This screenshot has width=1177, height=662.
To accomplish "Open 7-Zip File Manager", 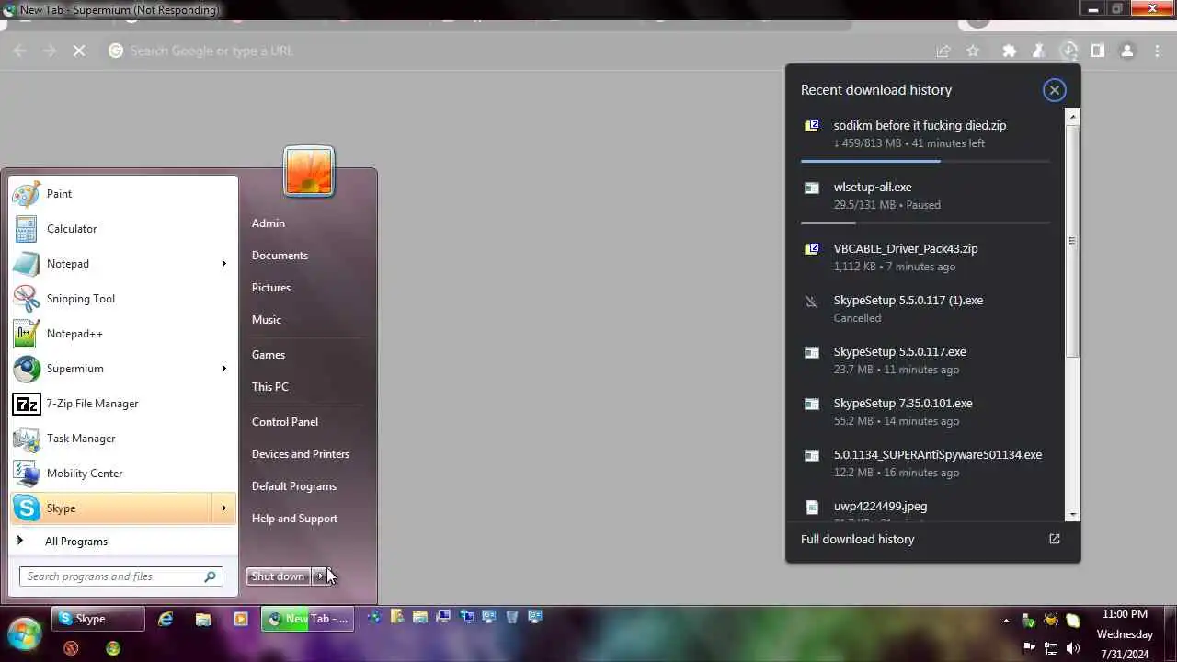I will pos(123,404).
